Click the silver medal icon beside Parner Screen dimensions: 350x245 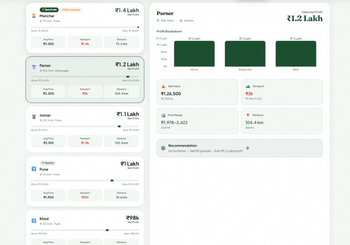[x=34, y=67]
